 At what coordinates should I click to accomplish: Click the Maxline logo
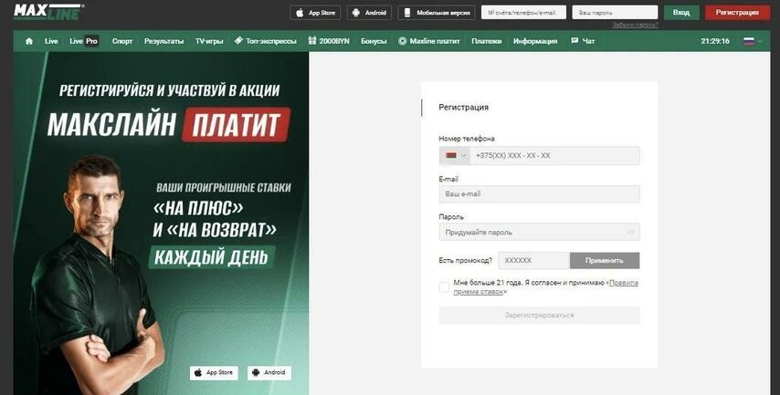point(48,12)
